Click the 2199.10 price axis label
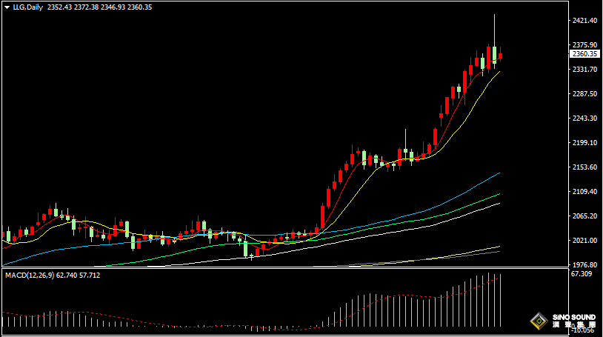Viewport: 603px width, 337px height. [584, 143]
